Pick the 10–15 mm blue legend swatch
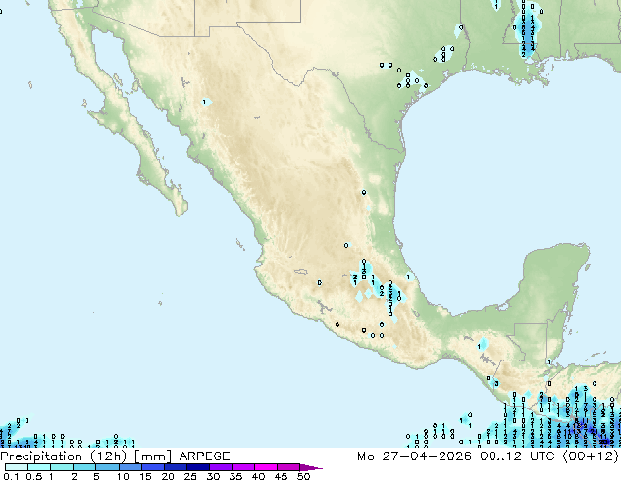Image resolution: width=622 pixels, height=480 pixels. pyautogui.click(x=130, y=467)
